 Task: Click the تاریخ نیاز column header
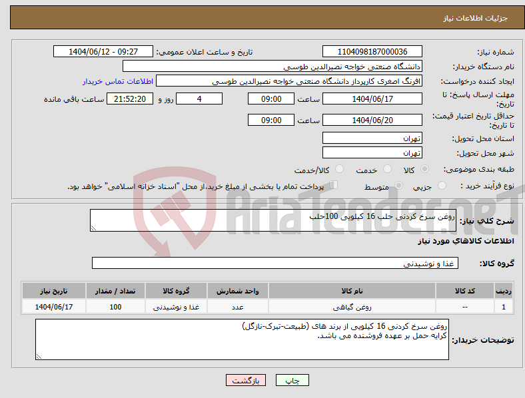[54, 291]
